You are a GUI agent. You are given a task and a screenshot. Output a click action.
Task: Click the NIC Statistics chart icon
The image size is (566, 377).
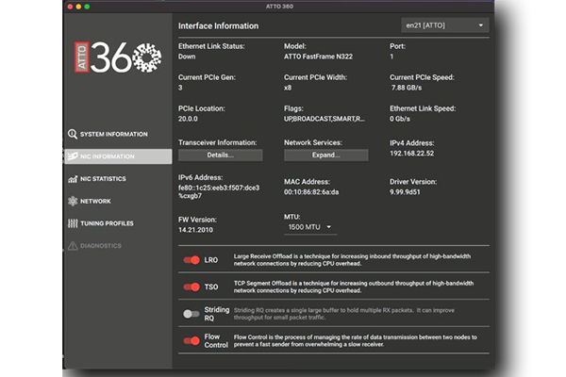click(73, 179)
